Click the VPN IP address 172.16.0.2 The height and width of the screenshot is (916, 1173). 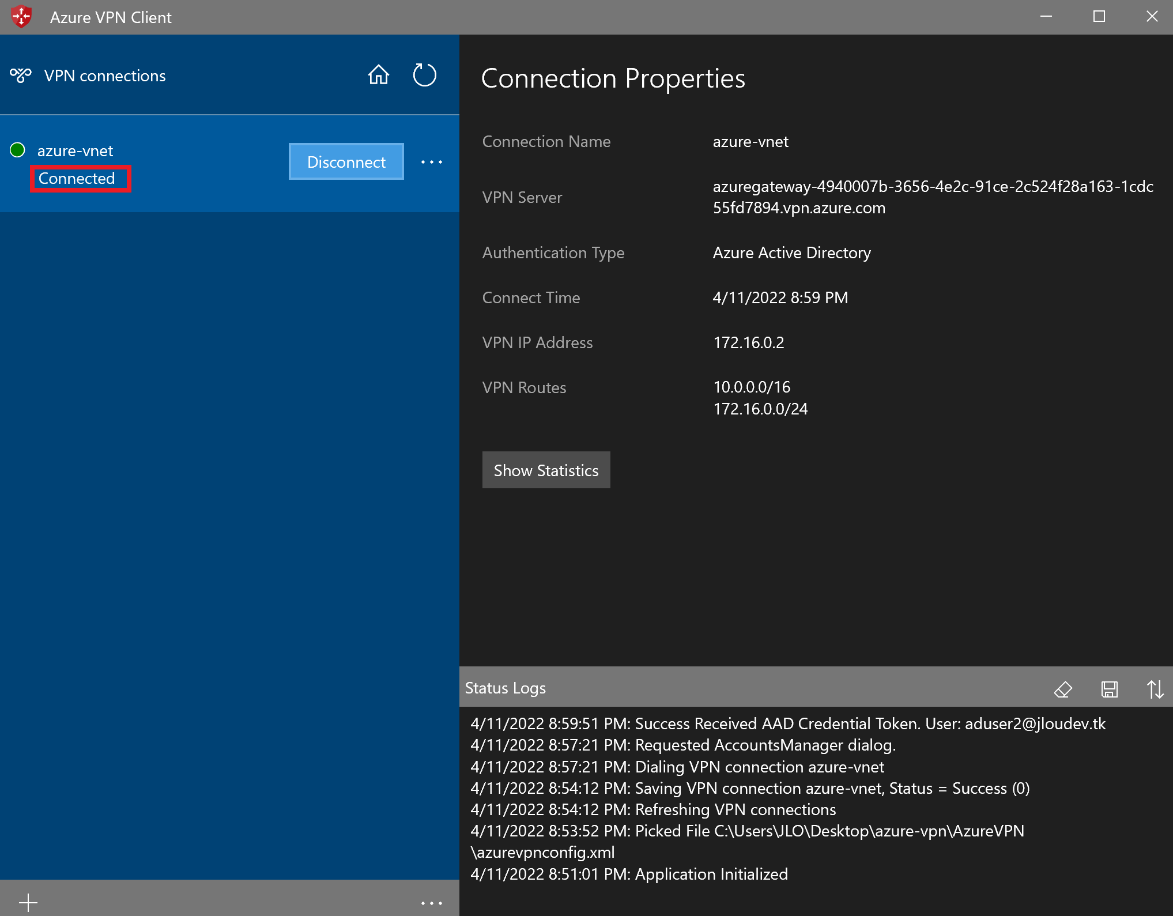[749, 342]
